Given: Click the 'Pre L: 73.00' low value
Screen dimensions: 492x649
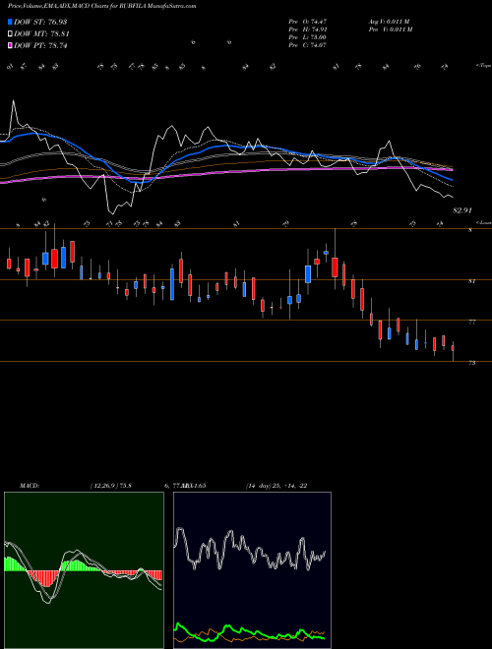Looking at the screenshot, I should (x=308, y=37).
